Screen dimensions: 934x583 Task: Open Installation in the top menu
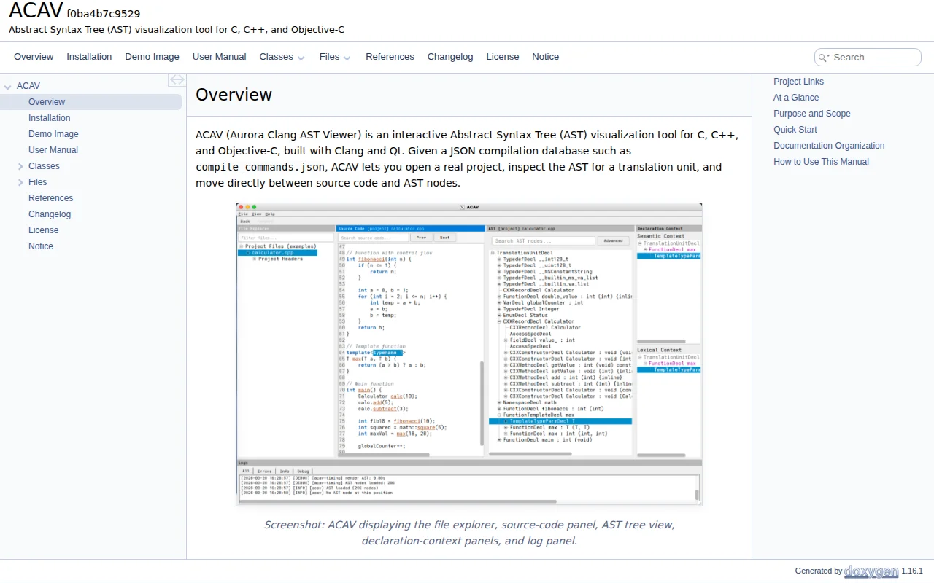pyautogui.click(x=89, y=57)
